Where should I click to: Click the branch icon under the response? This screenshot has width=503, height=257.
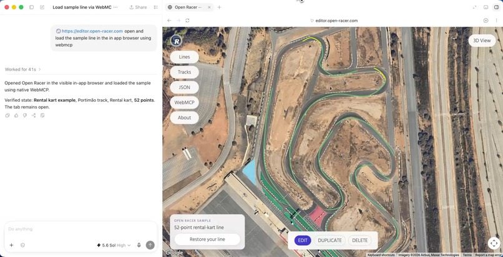pos(33,115)
